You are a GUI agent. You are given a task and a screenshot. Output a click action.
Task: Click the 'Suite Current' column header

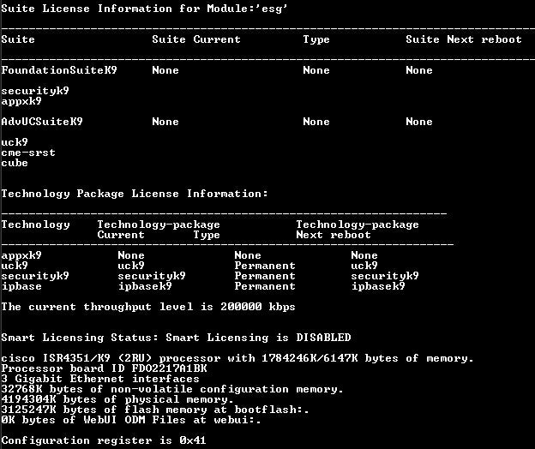pos(196,39)
